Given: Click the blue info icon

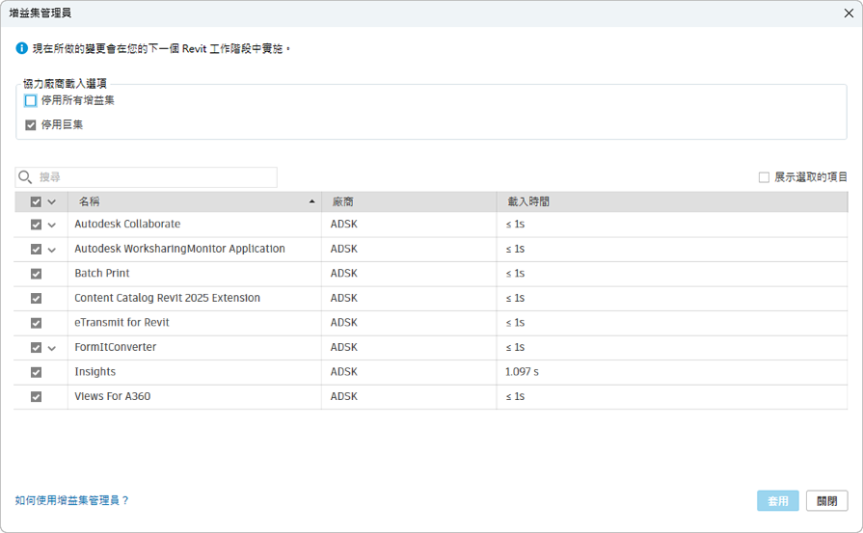Looking at the screenshot, I should 22,48.
